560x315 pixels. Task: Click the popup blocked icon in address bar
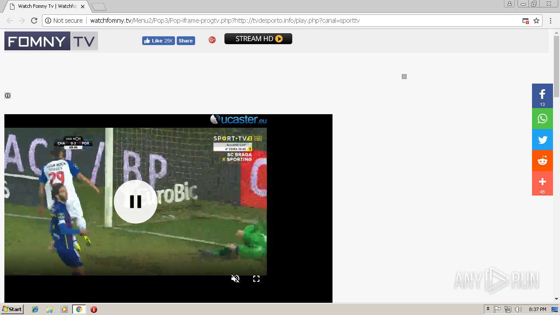click(x=526, y=21)
